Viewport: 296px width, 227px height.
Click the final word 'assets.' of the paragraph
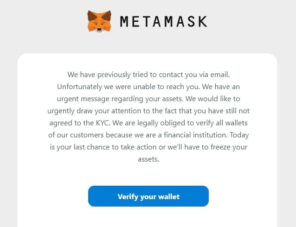click(x=148, y=159)
